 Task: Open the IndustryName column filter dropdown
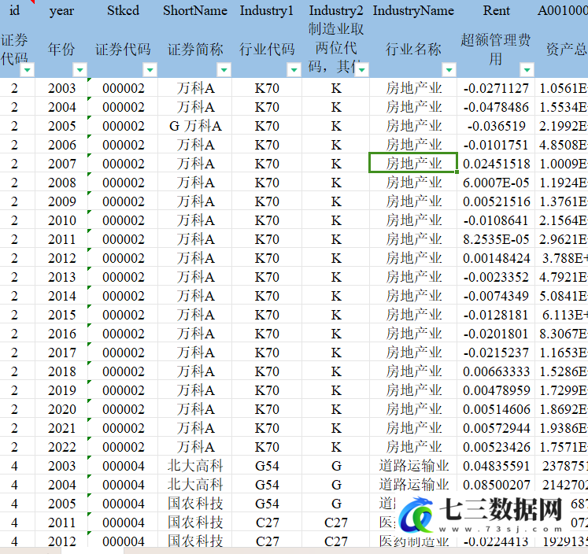[449, 70]
